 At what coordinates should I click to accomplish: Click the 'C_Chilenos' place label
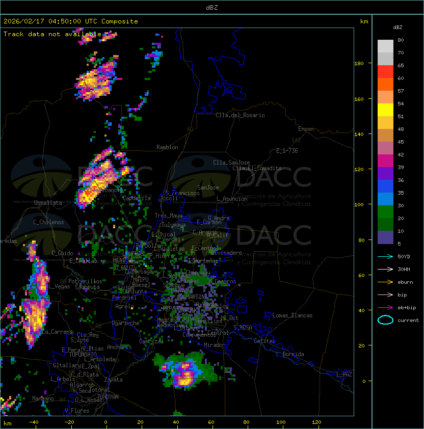click(48, 222)
